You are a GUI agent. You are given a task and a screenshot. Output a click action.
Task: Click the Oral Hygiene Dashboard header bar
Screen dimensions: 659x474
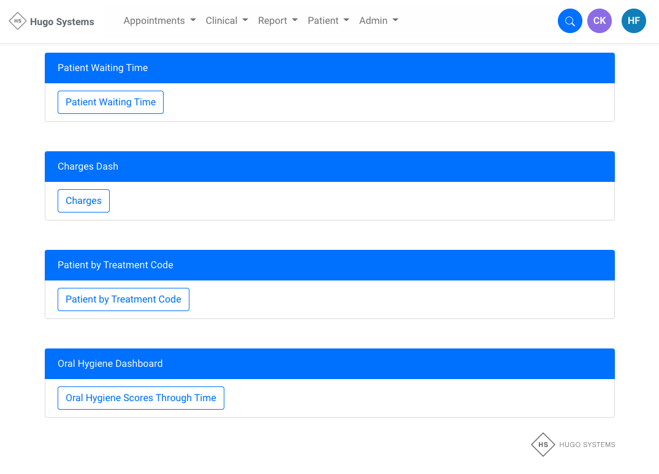coord(329,364)
